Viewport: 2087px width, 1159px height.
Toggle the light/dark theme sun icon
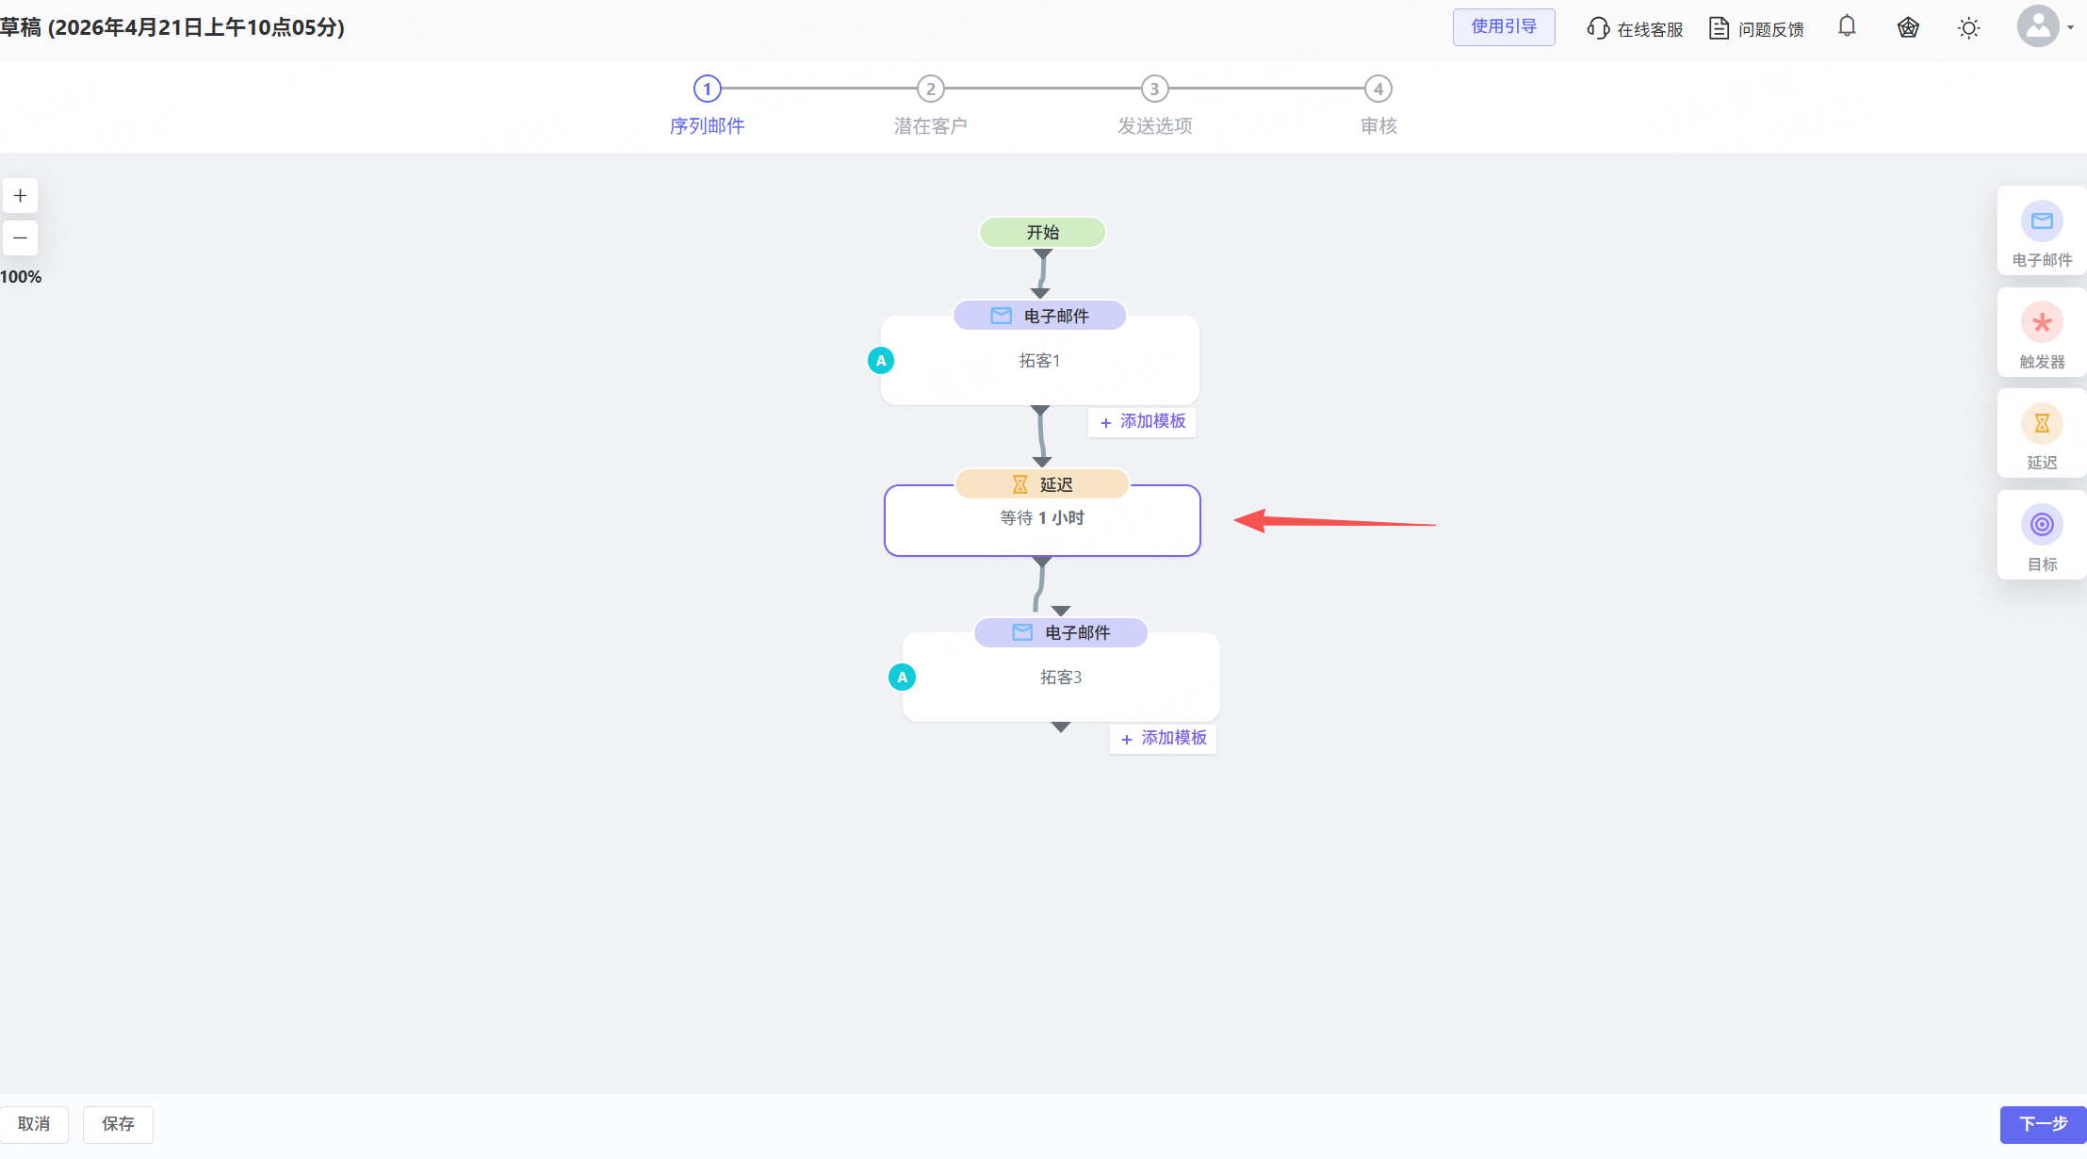coord(1968,28)
